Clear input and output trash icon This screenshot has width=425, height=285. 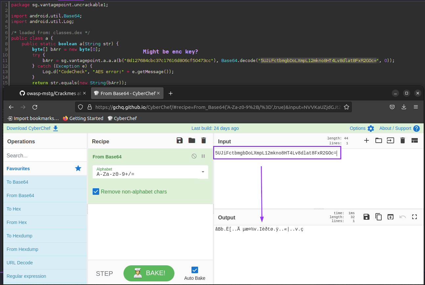pyautogui.click(x=403, y=141)
